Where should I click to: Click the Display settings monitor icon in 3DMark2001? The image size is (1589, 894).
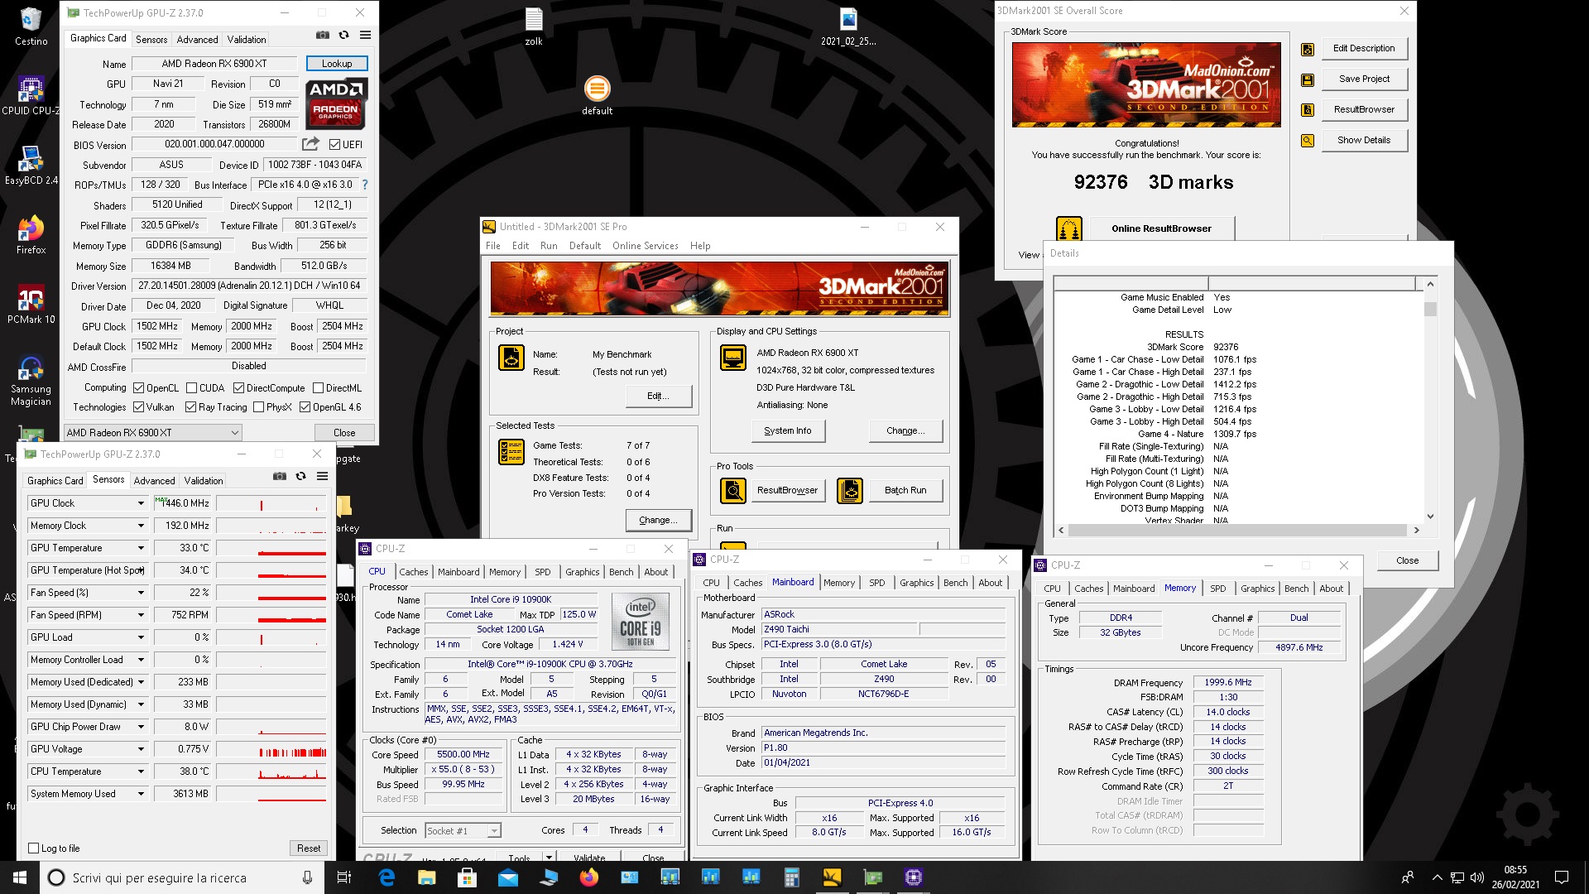click(x=733, y=358)
